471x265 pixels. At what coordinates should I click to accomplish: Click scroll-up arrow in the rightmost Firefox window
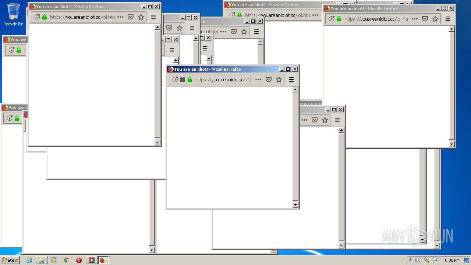point(451,29)
